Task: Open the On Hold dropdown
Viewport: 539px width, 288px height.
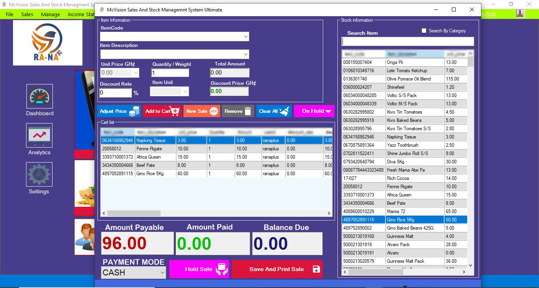Action: (x=314, y=111)
